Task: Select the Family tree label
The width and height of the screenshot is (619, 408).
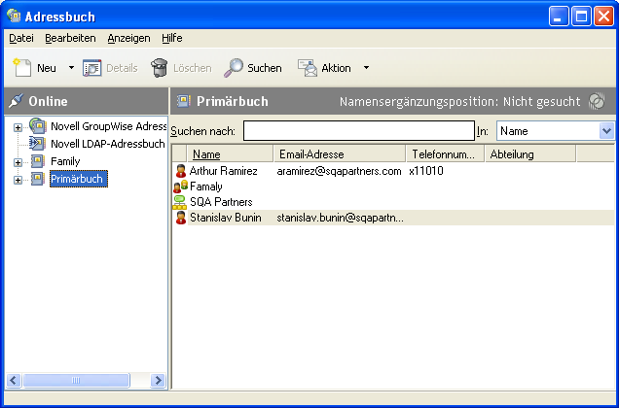Action: 65,161
